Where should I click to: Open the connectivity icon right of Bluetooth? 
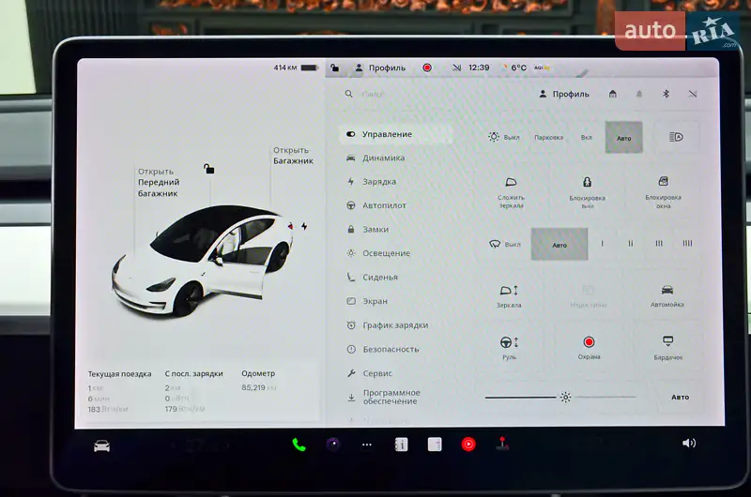[693, 94]
